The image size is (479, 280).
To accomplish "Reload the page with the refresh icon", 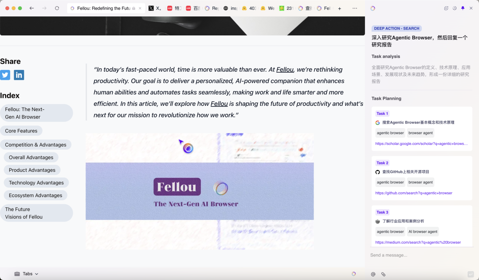I will click(x=57, y=8).
